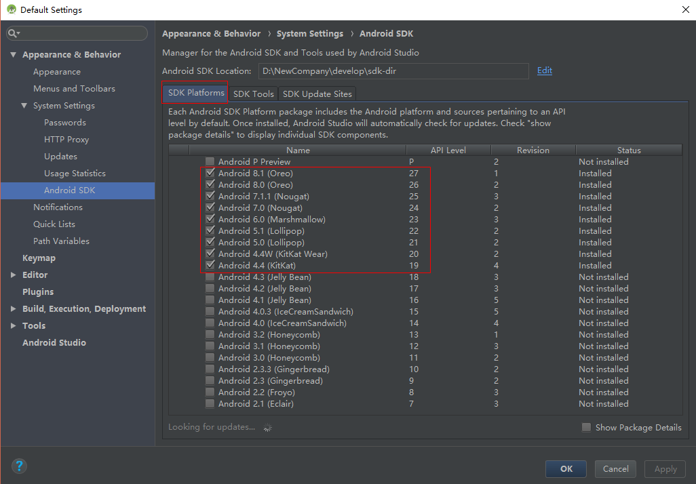Select Android 3.2 (Honeycomb) row name
Screen dimensions: 696x484
pyautogui.click(x=269, y=334)
